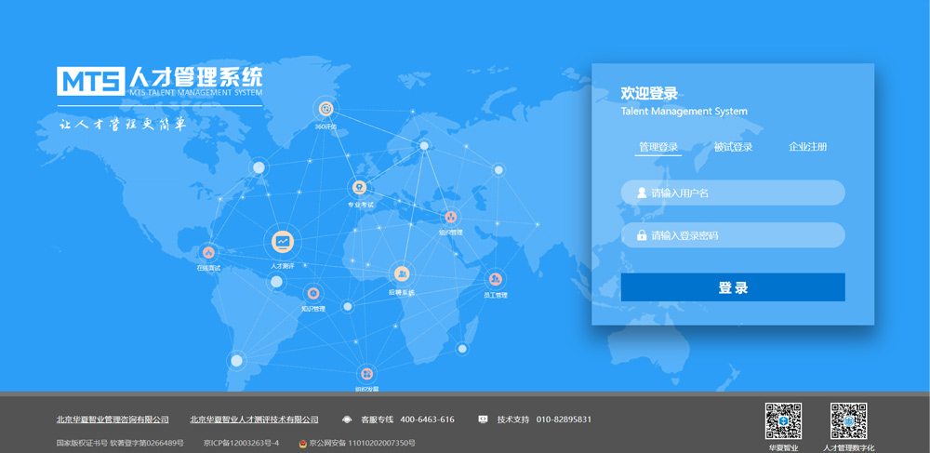Viewport: 930px width, 453px height.
Task: Click the MTS 人才管理系统 logo
Action: (160, 81)
